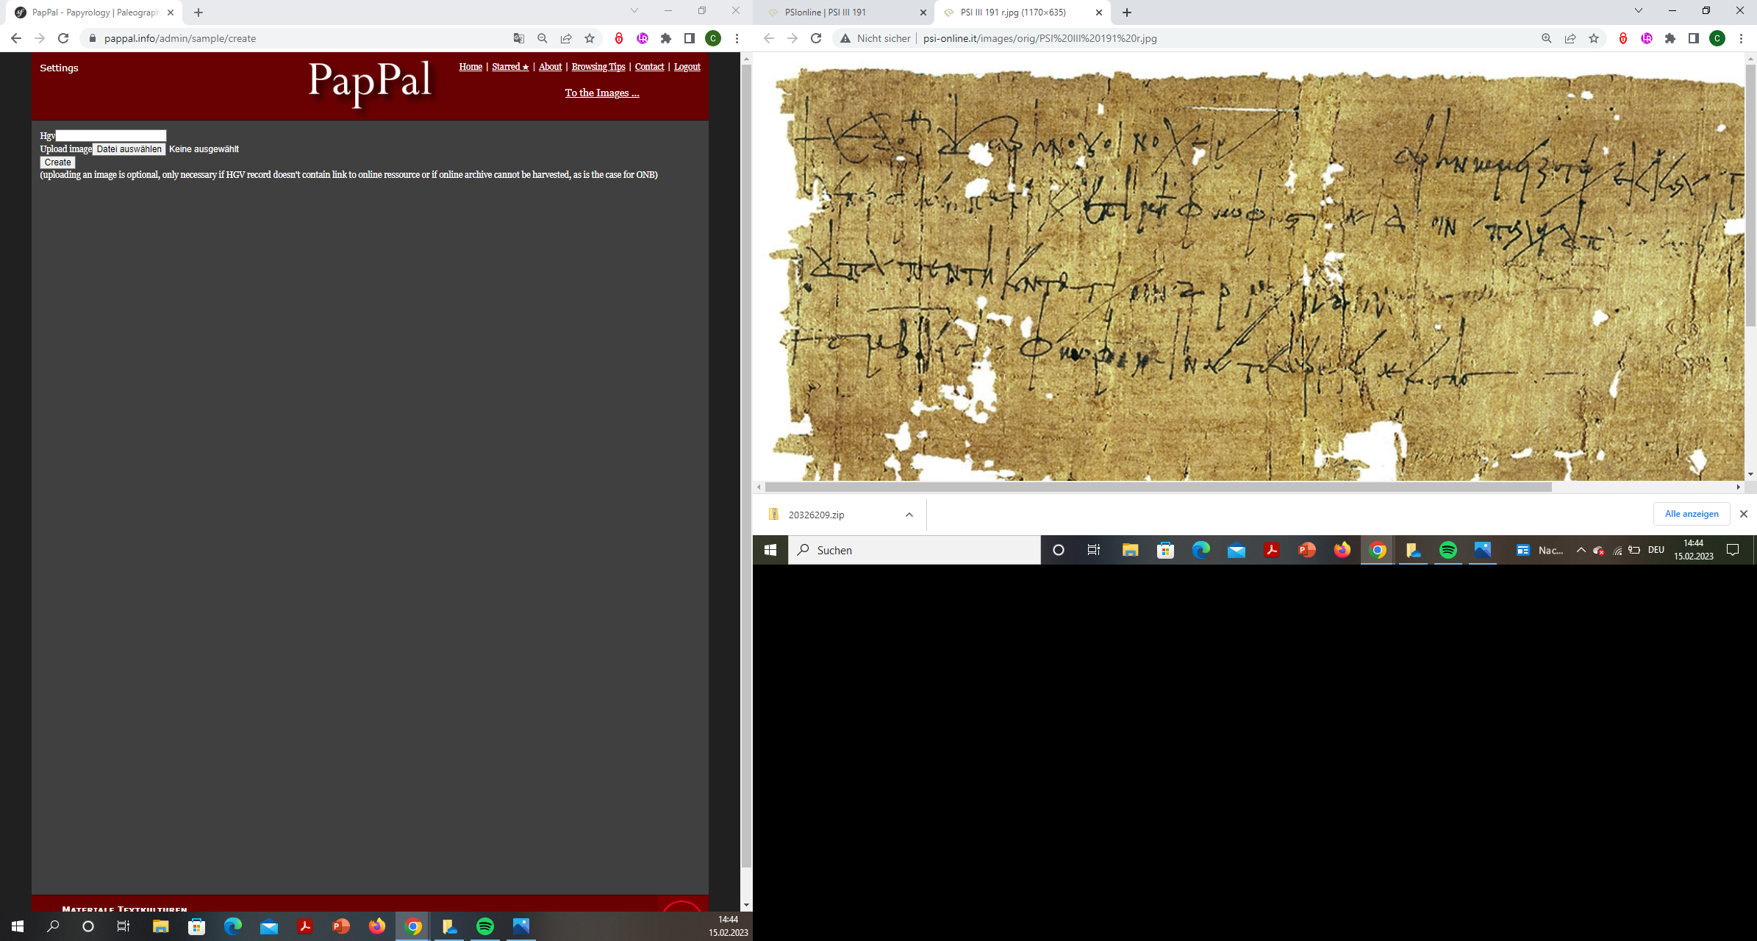
Task: Switch to PSIonline PSI III 191 tab
Action: (x=844, y=12)
